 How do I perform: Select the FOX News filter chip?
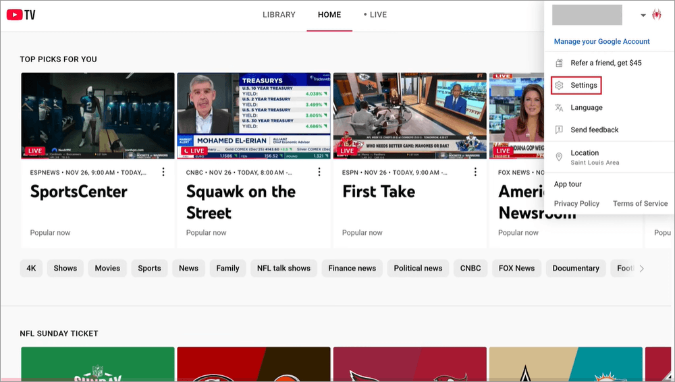pyautogui.click(x=516, y=269)
